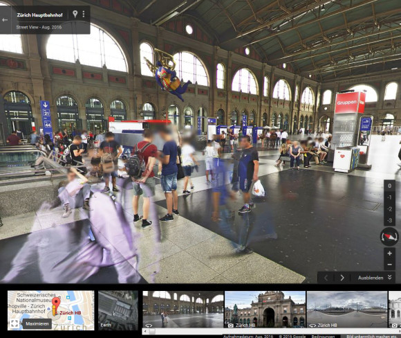Zoom out with the minus button
This screenshot has width=401, height=338.
[389, 265]
